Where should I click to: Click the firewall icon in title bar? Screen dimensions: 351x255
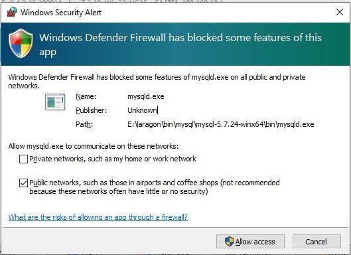(12, 12)
